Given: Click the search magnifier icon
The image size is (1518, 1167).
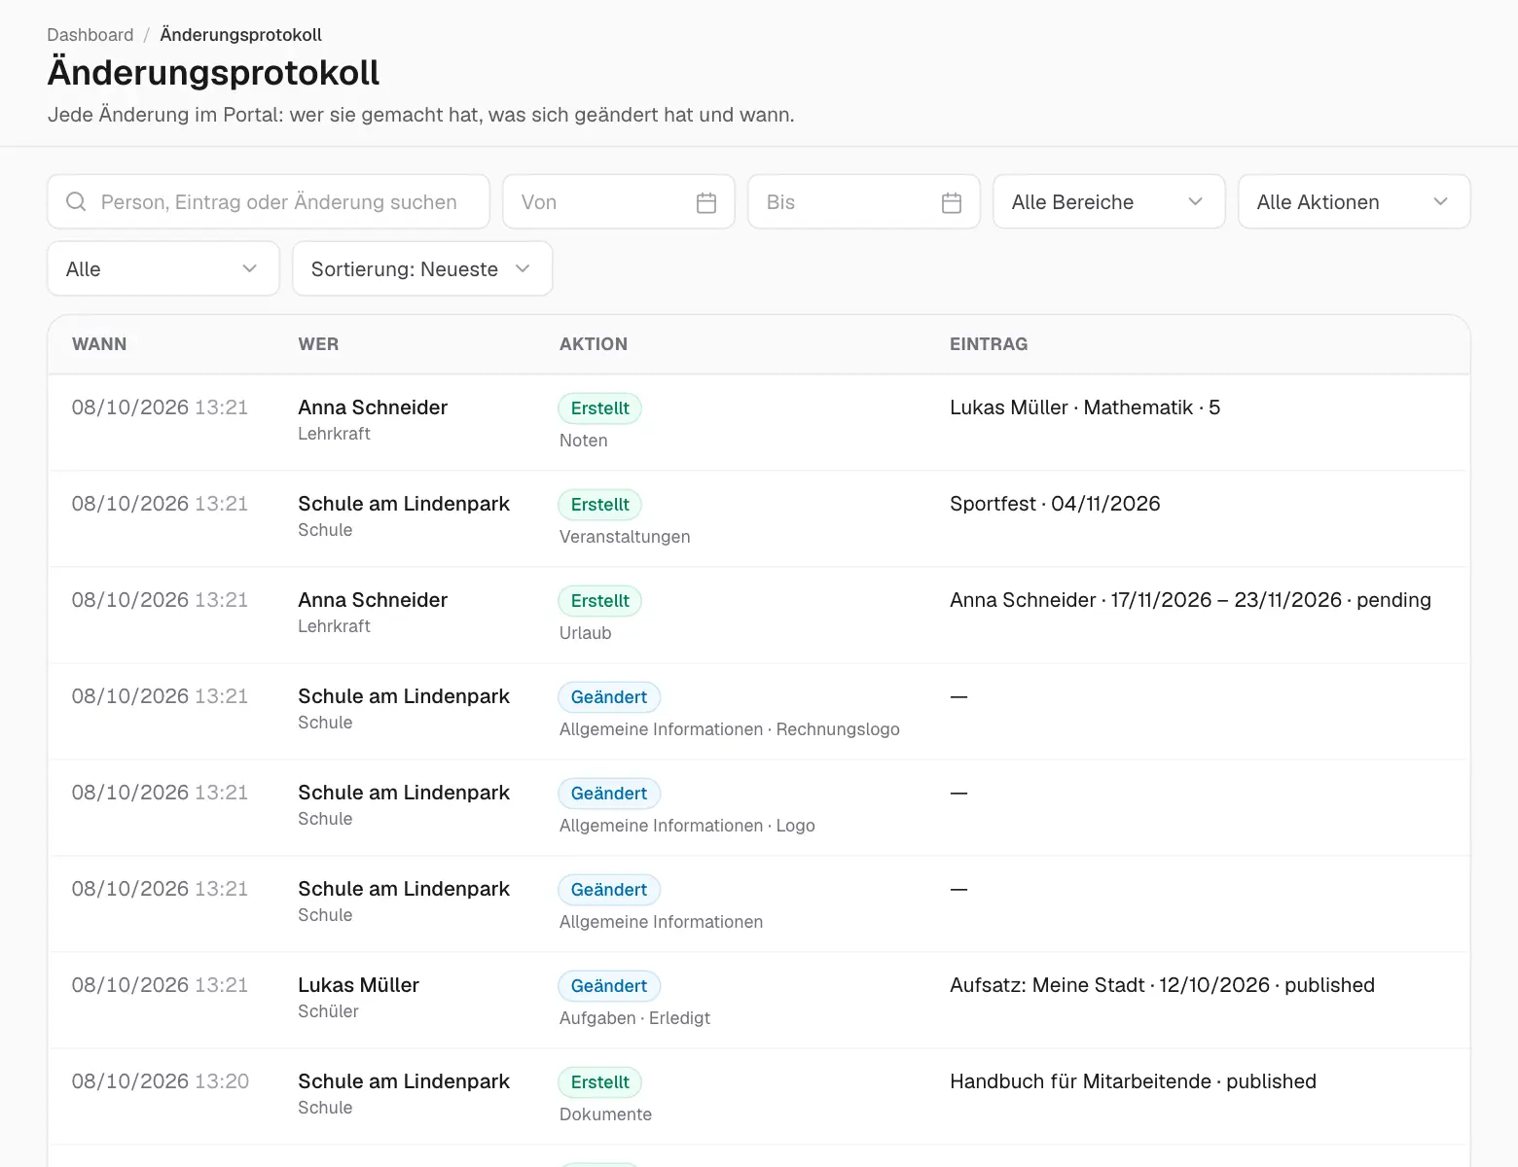Looking at the screenshot, I should click(x=76, y=202).
